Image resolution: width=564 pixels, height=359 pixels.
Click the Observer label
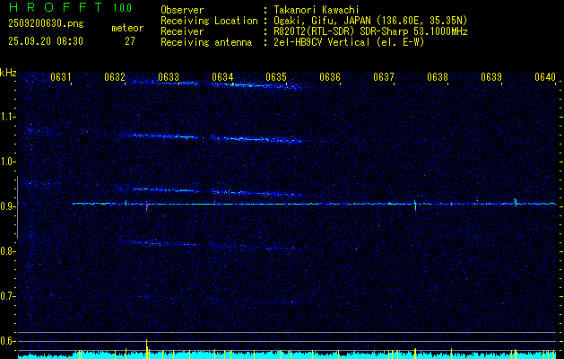[182, 10]
